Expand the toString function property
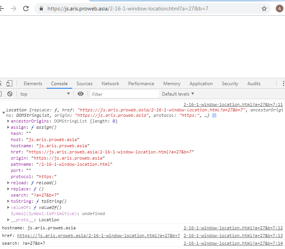Image resolution: width=285 pixels, height=249 pixels. click(8, 201)
